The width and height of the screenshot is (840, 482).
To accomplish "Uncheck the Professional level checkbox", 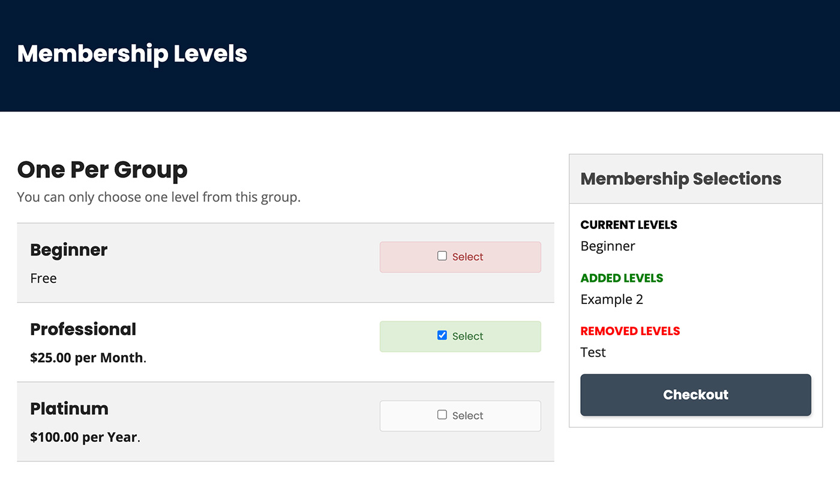I will tap(442, 335).
